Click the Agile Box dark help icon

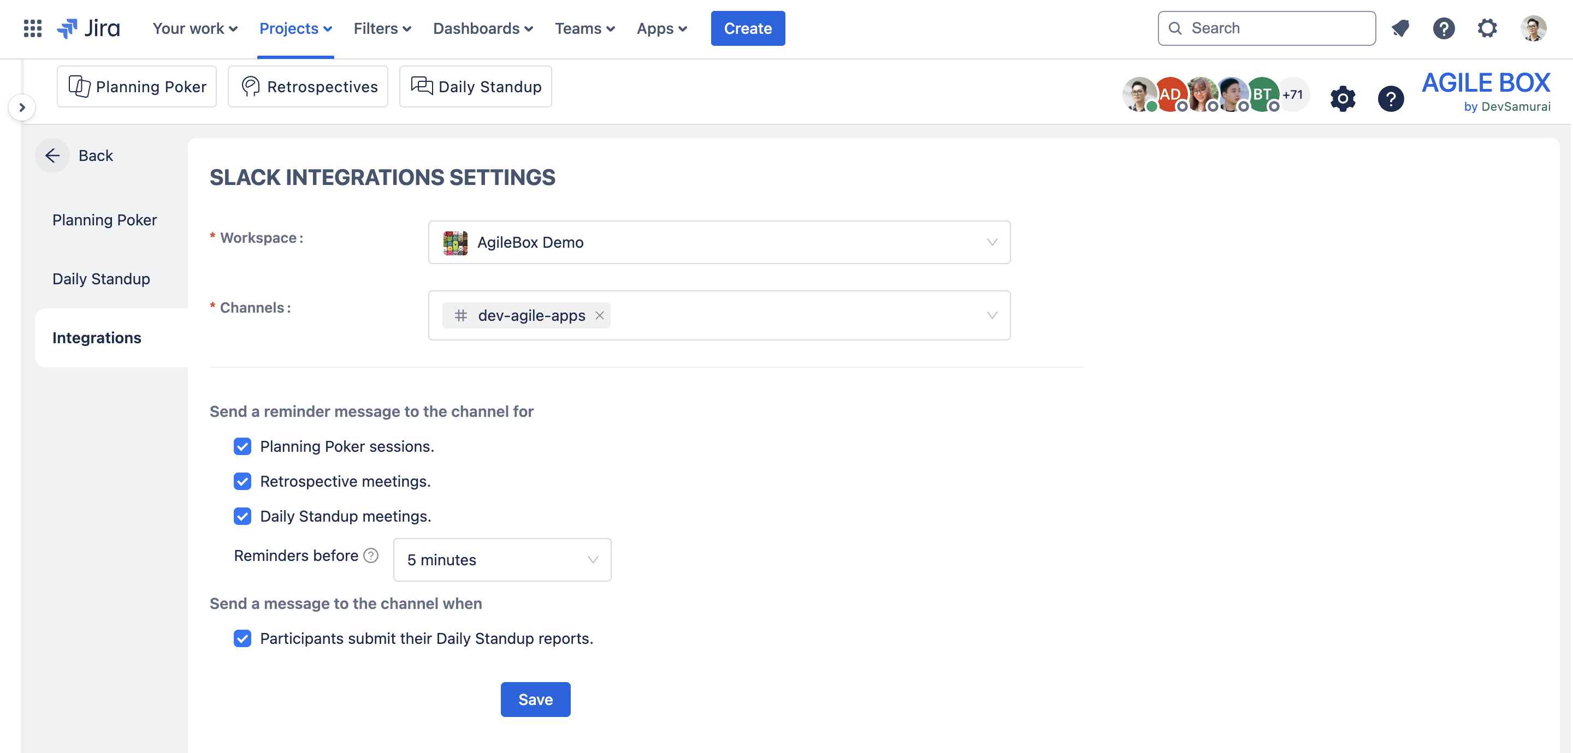[x=1391, y=98]
